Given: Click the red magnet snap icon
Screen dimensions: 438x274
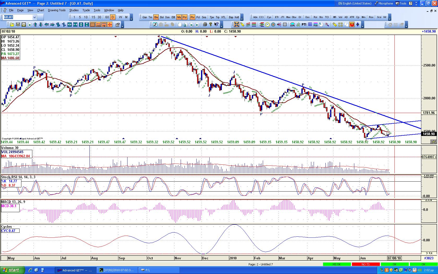Looking at the screenshot, I should 352,25.
